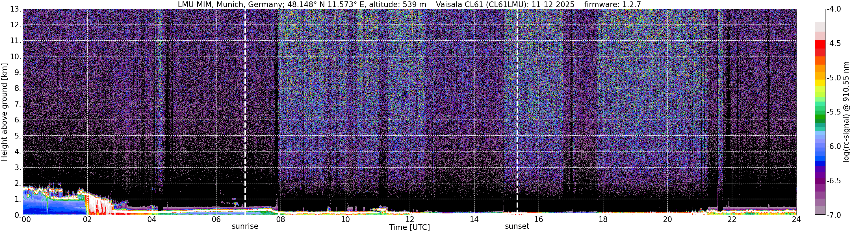Click the '22' time axis tick label
Image resolution: width=852 pixels, height=233 pixels.
click(x=732, y=219)
